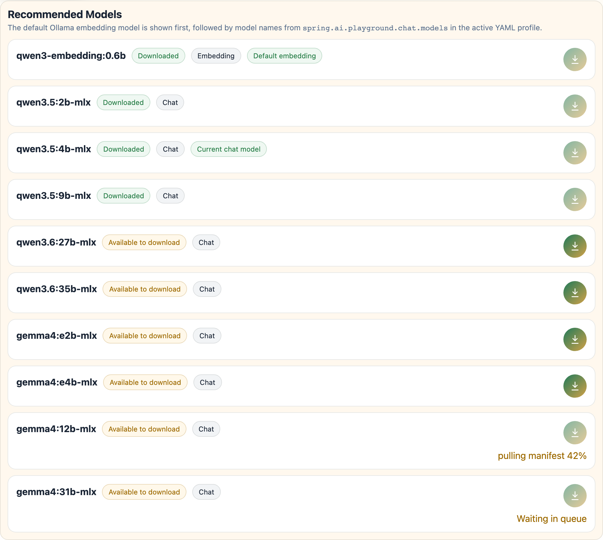Click download icon for qwen3.5:9b-mlx

[574, 199]
